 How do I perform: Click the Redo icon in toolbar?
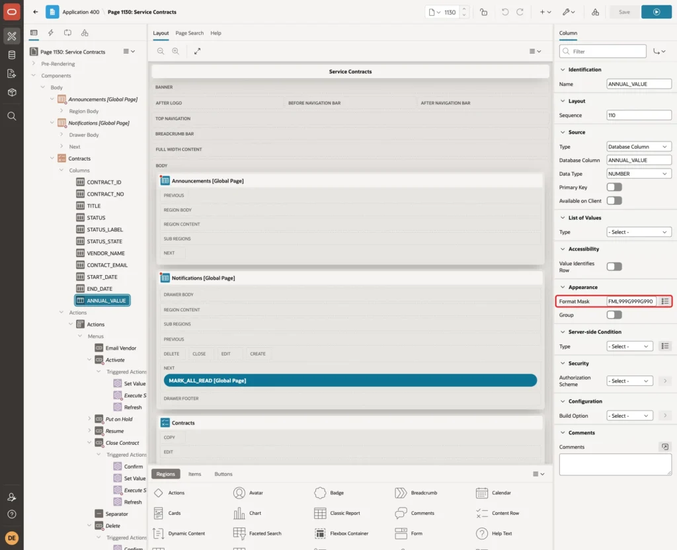click(520, 12)
